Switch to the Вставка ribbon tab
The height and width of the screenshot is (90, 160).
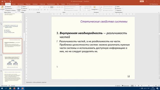click(x=14, y=4)
